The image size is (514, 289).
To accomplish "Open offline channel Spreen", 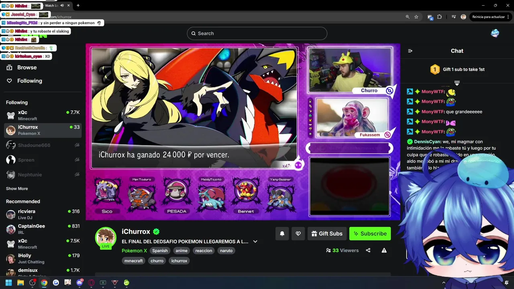I will point(43,160).
